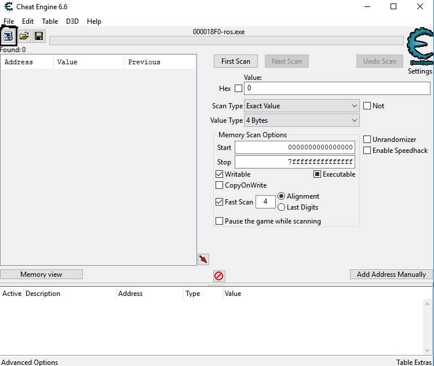The width and height of the screenshot is (434, 366).
Task: Click the Found: 0 counter
Action: [13, 50]
